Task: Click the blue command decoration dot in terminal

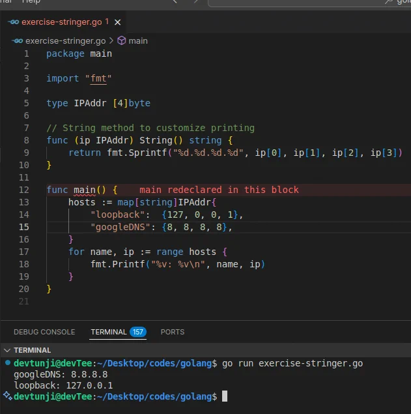Action: [x=7, y=363]
